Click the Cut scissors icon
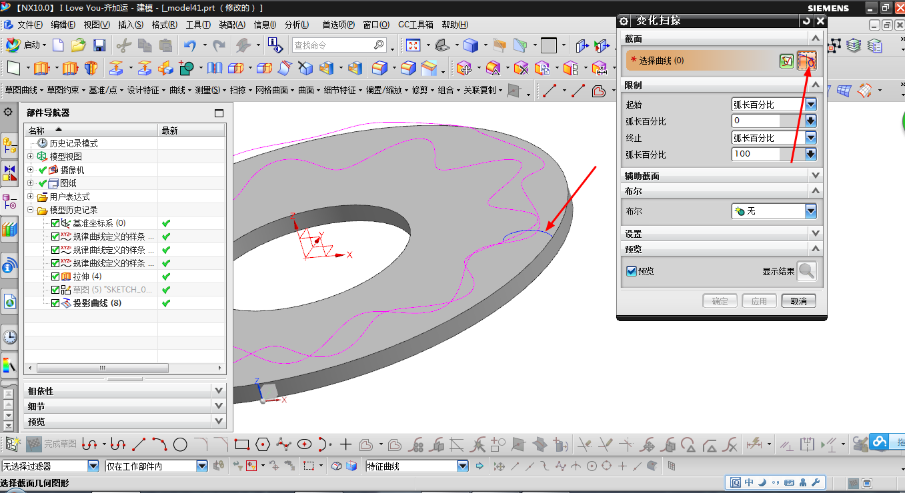 (x=123, y=45)
